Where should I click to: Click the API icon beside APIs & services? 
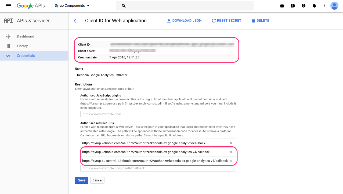(x=8, y=21)
